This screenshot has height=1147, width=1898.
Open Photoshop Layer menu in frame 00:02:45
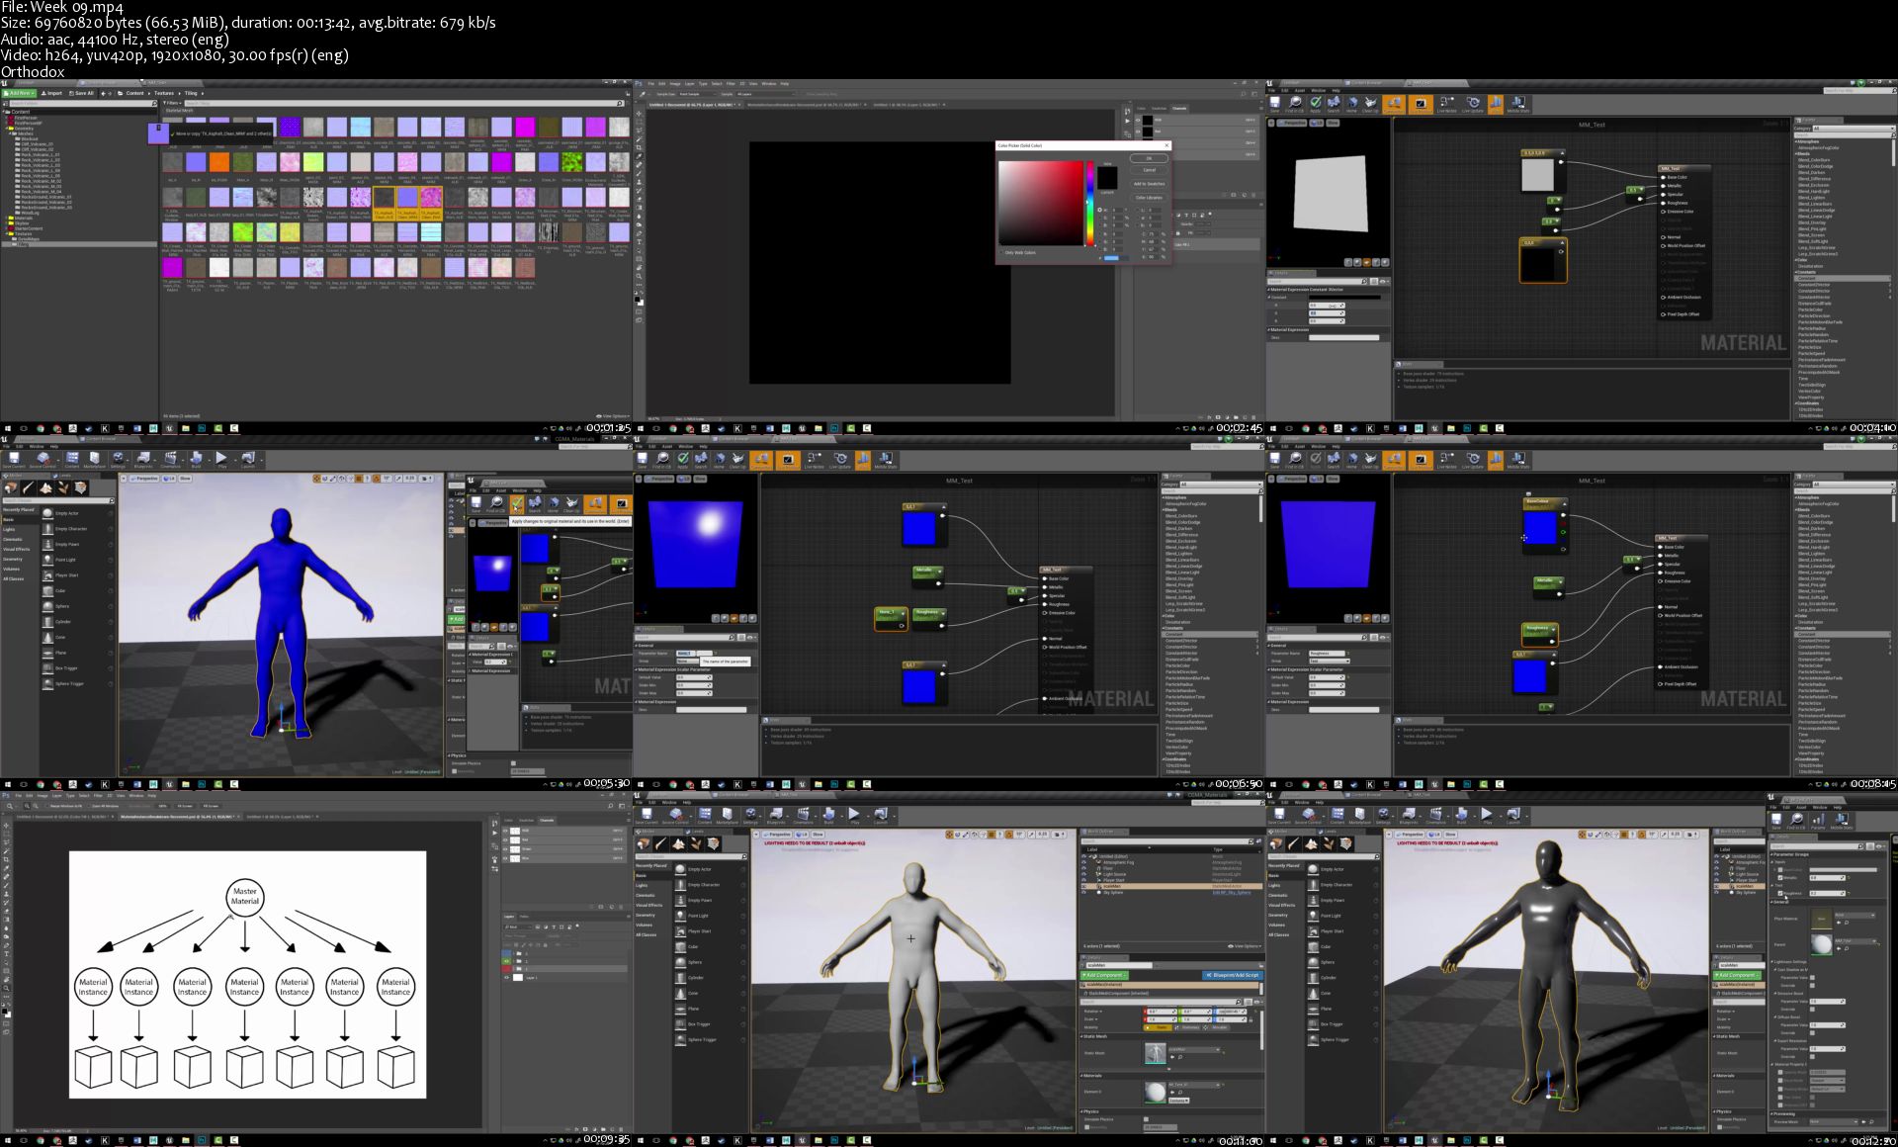click(x=689, y=84)
